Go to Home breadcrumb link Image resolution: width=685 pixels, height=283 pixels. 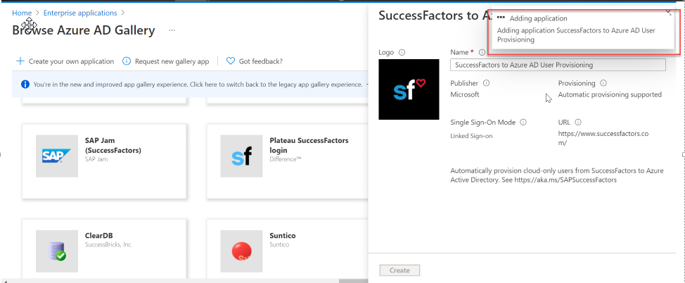tap(21, 13)
